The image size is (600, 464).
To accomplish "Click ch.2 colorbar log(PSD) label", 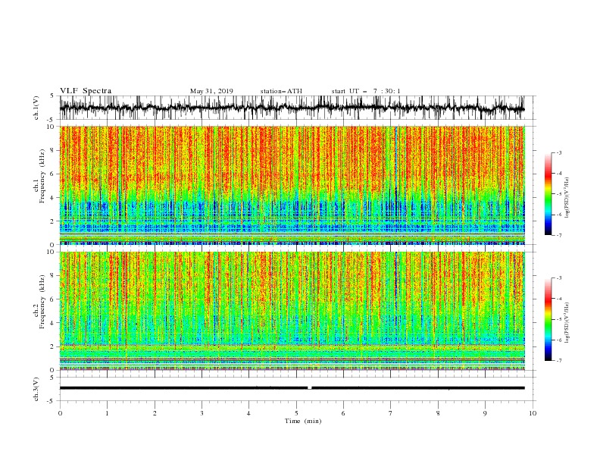I will point(567,323).
